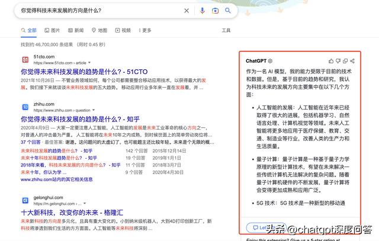The height and width of the screenshot is (241, 379).
Task: Give the ChatGPT answer a thumbs down
Action: [x=338, y=61]
